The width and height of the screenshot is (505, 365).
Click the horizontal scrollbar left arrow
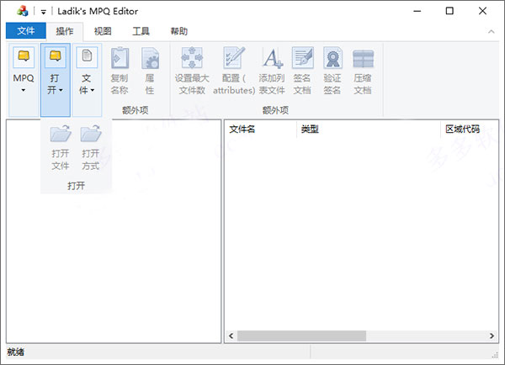click(x=231, y=336)
